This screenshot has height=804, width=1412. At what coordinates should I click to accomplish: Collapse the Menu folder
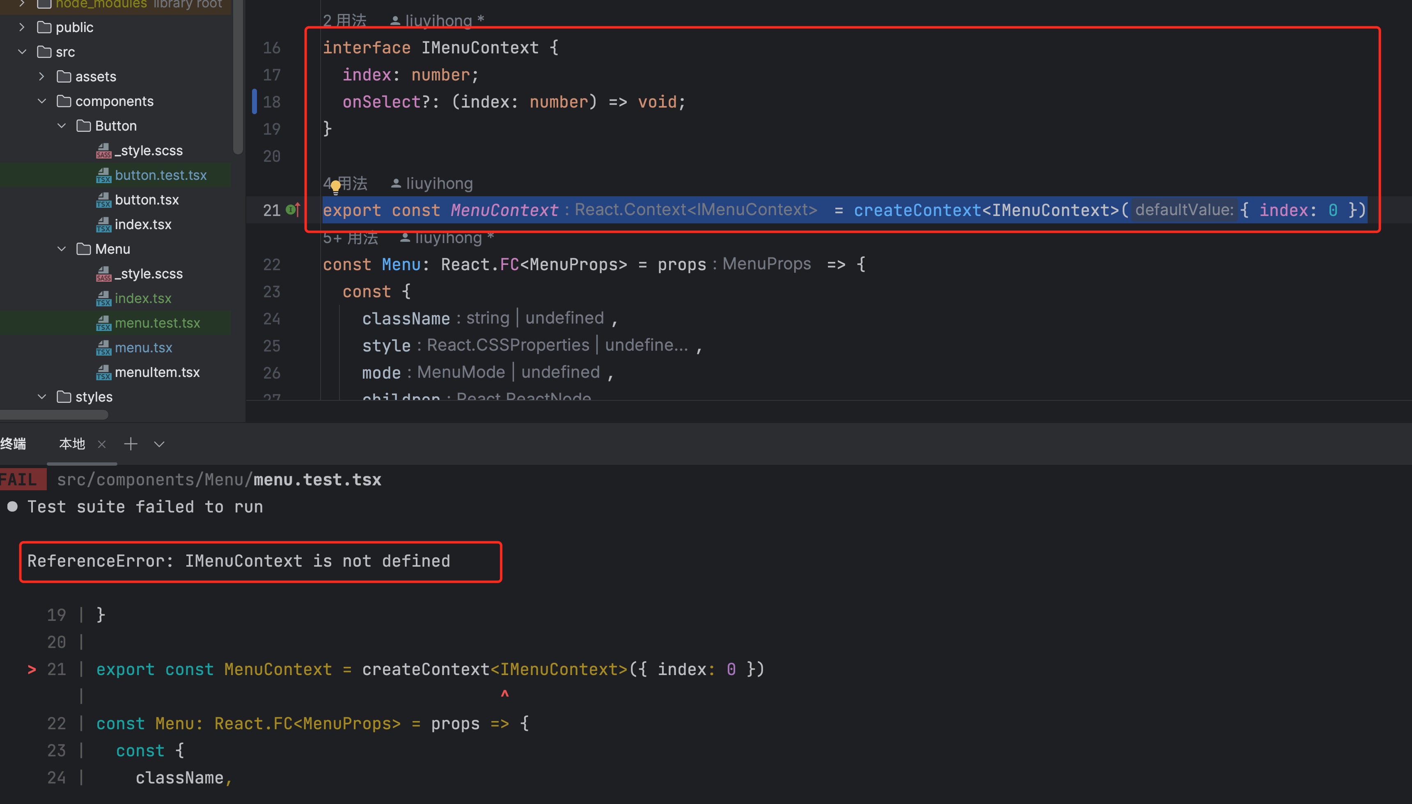click(x=62, y=249)
